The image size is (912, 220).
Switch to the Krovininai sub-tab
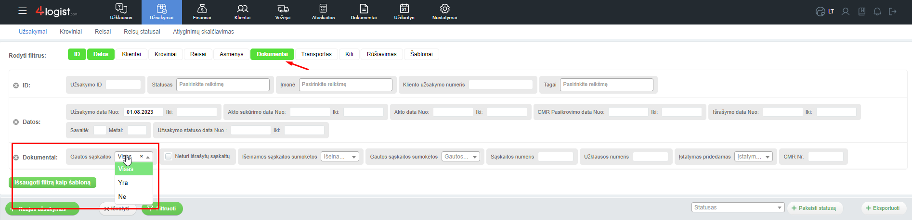click(71, 32)
